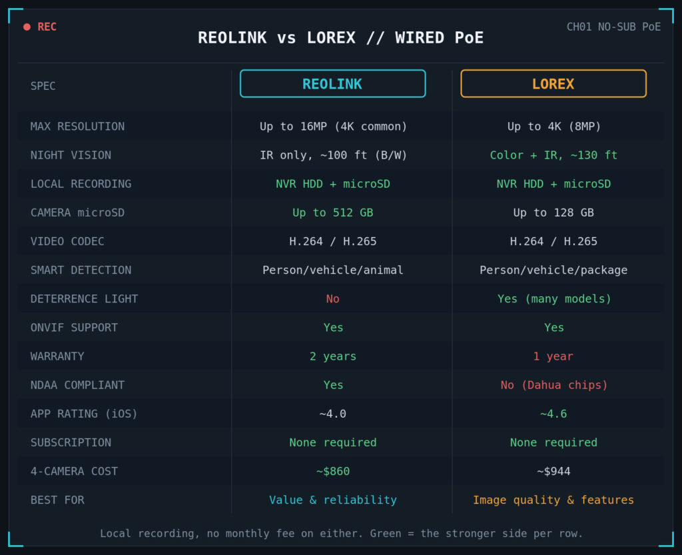Click Lorex's 'H.264 / H.265' cell
The height and width of the screenshot is (555, 682).
(553, 241)
